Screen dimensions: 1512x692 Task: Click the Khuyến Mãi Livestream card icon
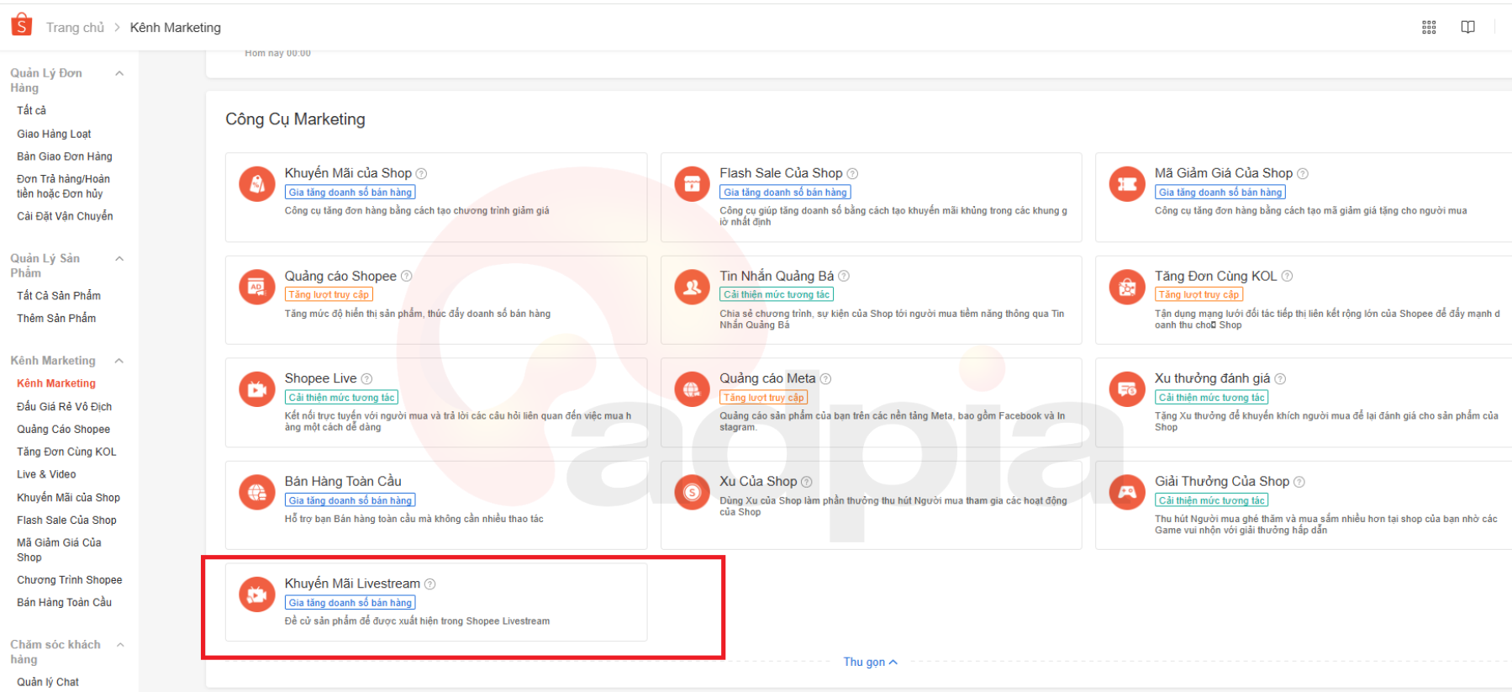click(257, 594)
